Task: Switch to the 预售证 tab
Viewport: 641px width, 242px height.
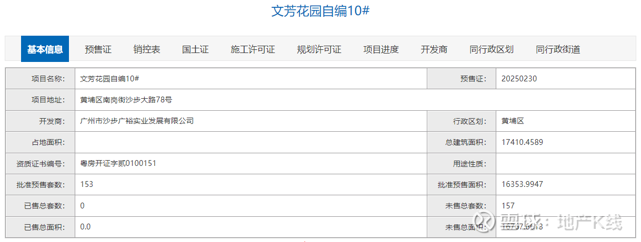Action: 98,49
